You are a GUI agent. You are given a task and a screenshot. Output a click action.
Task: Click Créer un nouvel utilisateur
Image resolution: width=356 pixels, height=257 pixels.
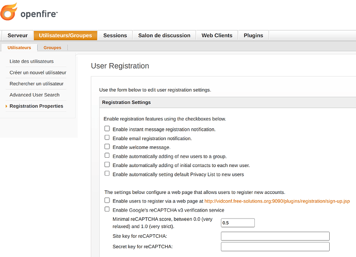[x=38, y=72]
